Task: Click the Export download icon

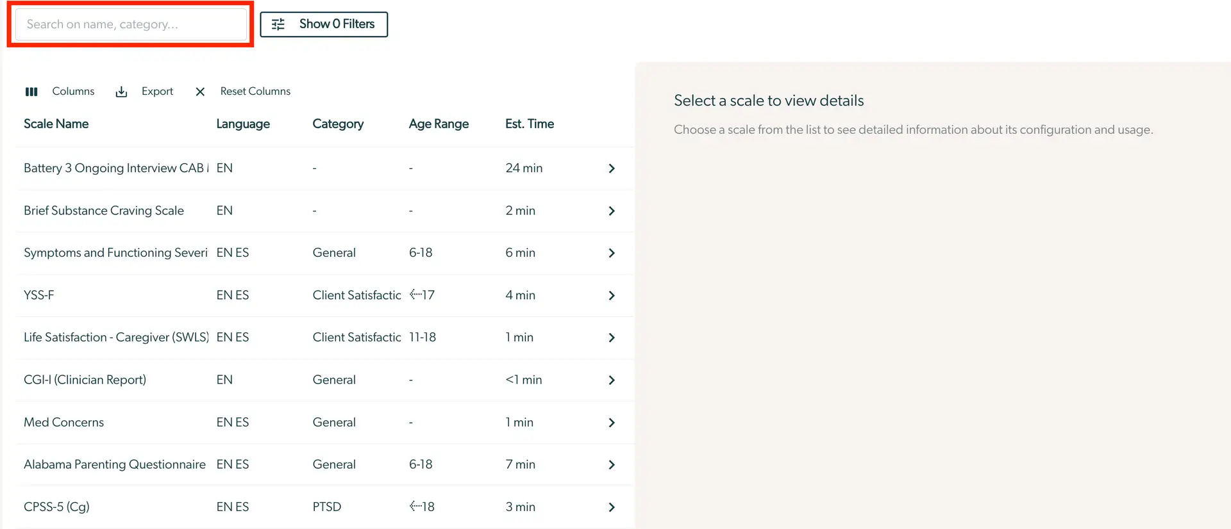Action: point(121,92)
